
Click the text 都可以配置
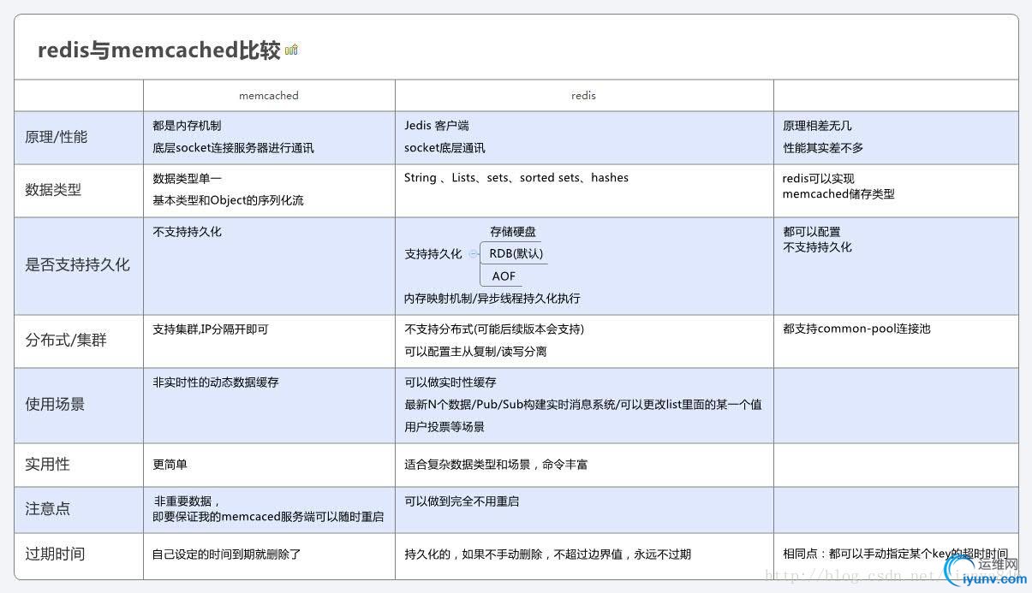coord(811,232)
